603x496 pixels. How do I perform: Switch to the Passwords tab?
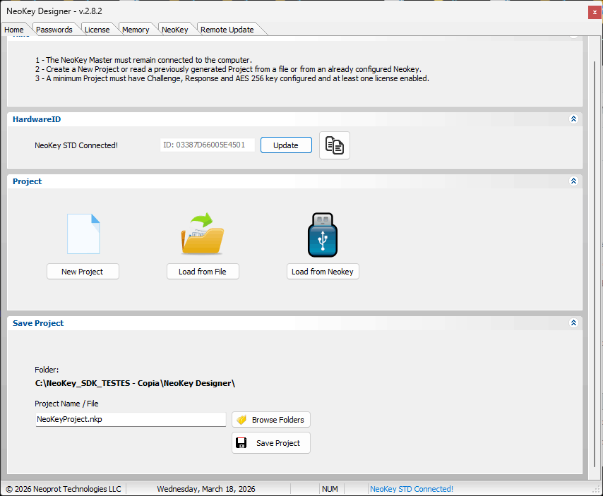(x=54, y=30)
